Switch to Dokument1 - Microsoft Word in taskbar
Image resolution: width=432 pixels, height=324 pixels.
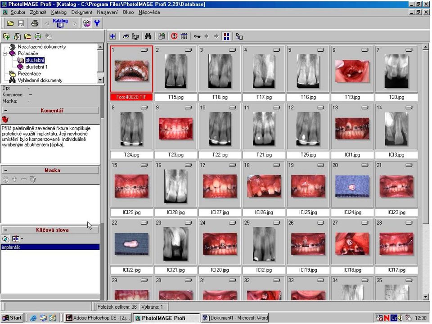(235, 318)
